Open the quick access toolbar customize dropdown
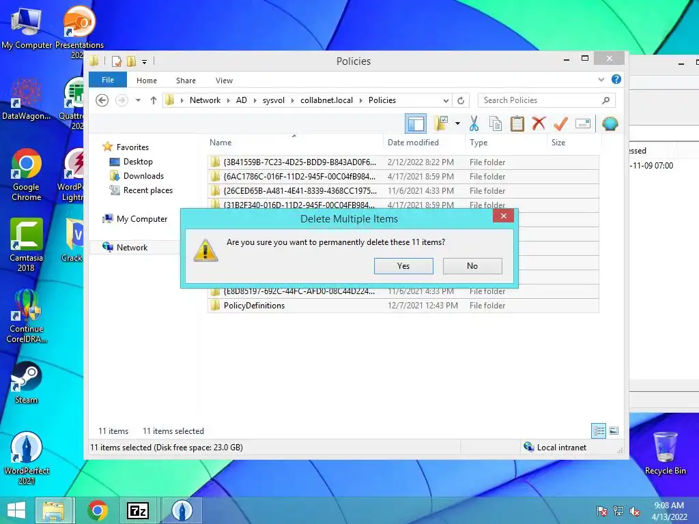The height and width of the screenshot is (524, 699). point(145,62)
